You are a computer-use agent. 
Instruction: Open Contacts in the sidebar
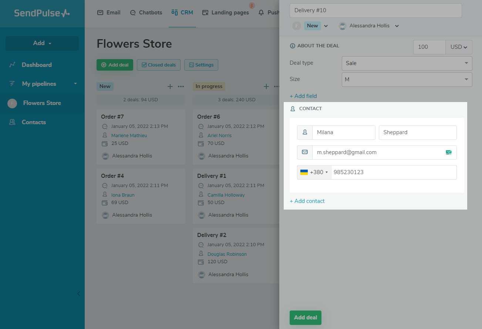coord(34,122)
